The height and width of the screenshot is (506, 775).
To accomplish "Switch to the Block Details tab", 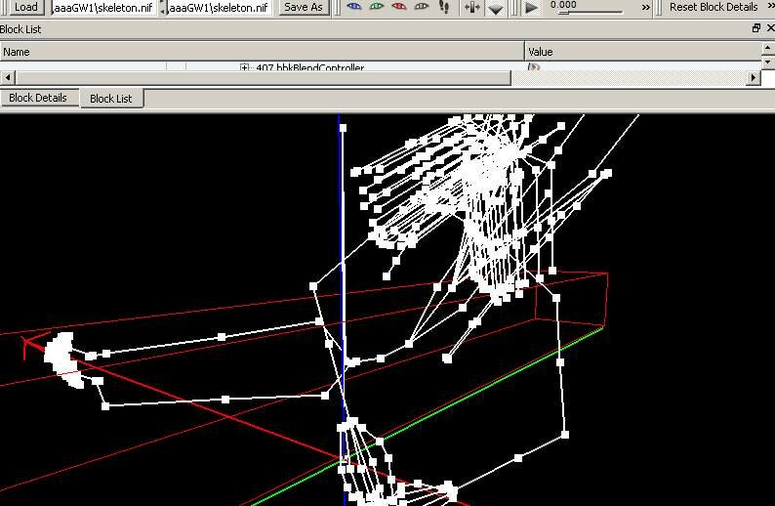I will pyautogui.click(x=38, y=98).
